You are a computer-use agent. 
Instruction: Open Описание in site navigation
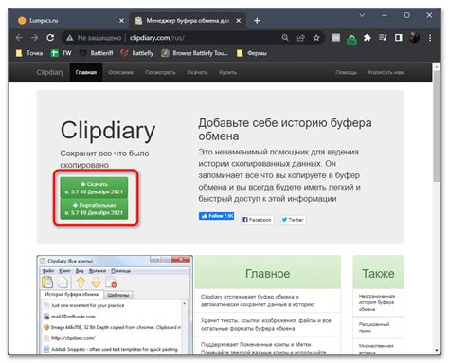click(x=120, y=72)
